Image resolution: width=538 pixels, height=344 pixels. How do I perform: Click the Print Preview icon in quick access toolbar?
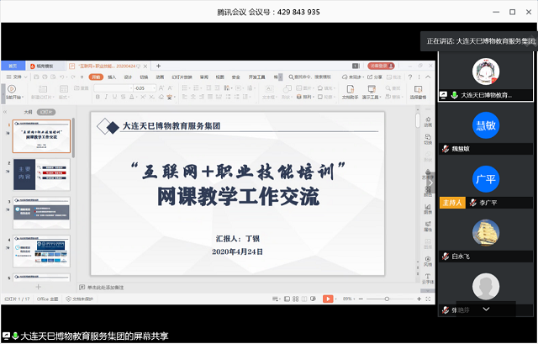point(53,77)
